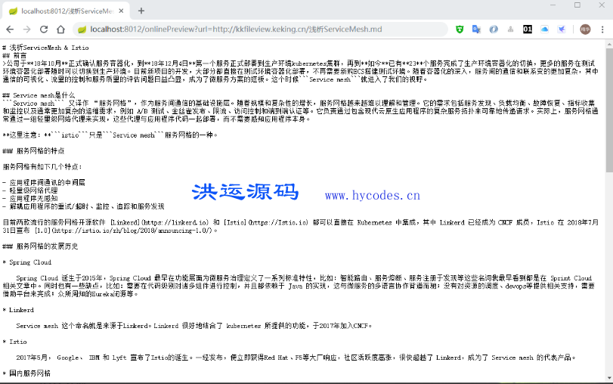Screen dimensions: 613x384
Task: Click the '**这里注意:' note line
Action: coord(110,135)
